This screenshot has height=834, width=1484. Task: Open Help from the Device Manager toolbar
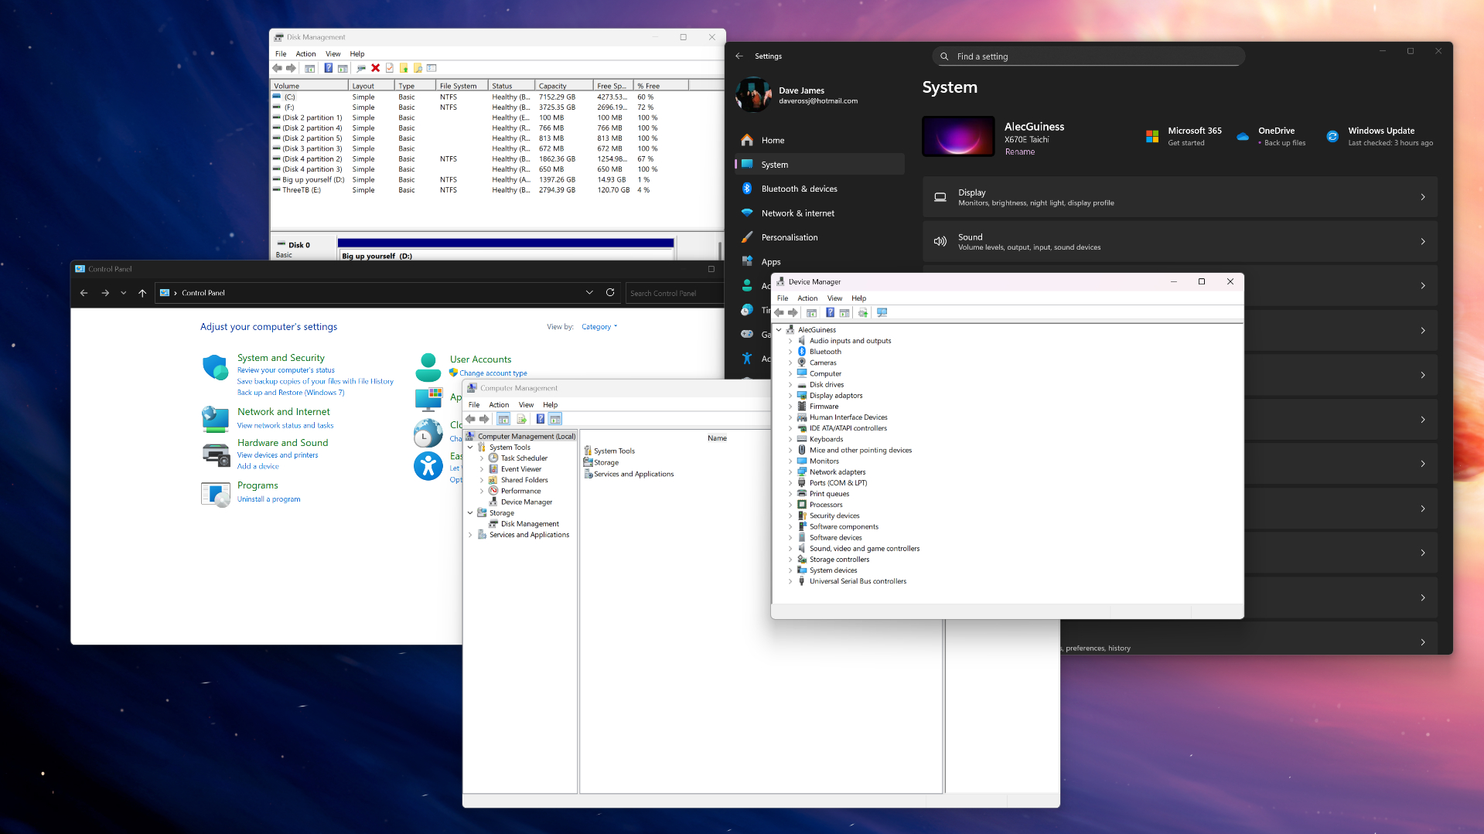click(x=830, y=312)
